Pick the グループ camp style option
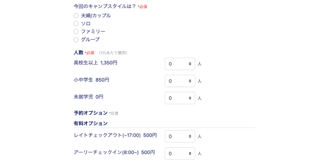 pyautogui.click(x=76, y=39)
